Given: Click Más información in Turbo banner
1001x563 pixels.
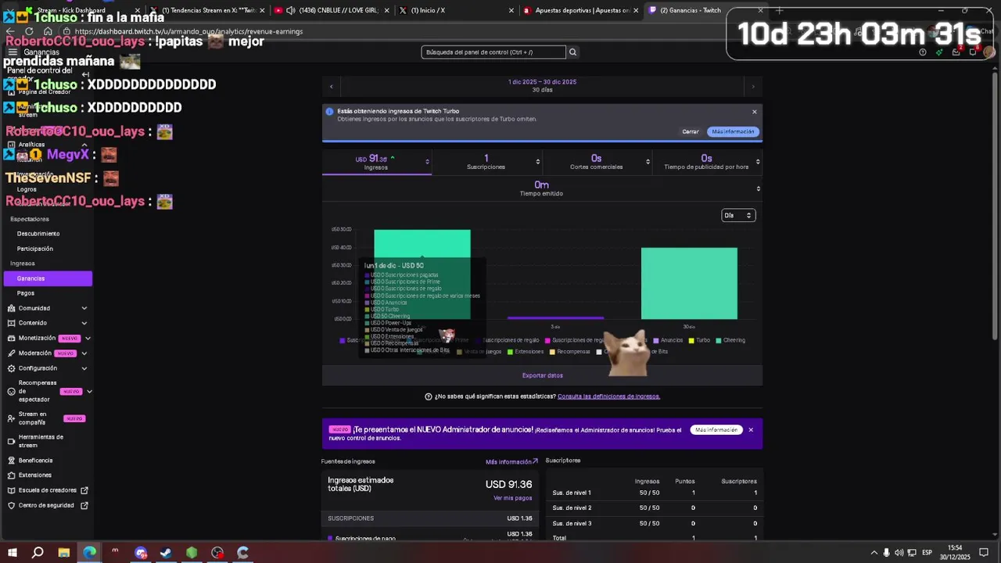Looking at the screenshot, I should [x=734, y=131].
